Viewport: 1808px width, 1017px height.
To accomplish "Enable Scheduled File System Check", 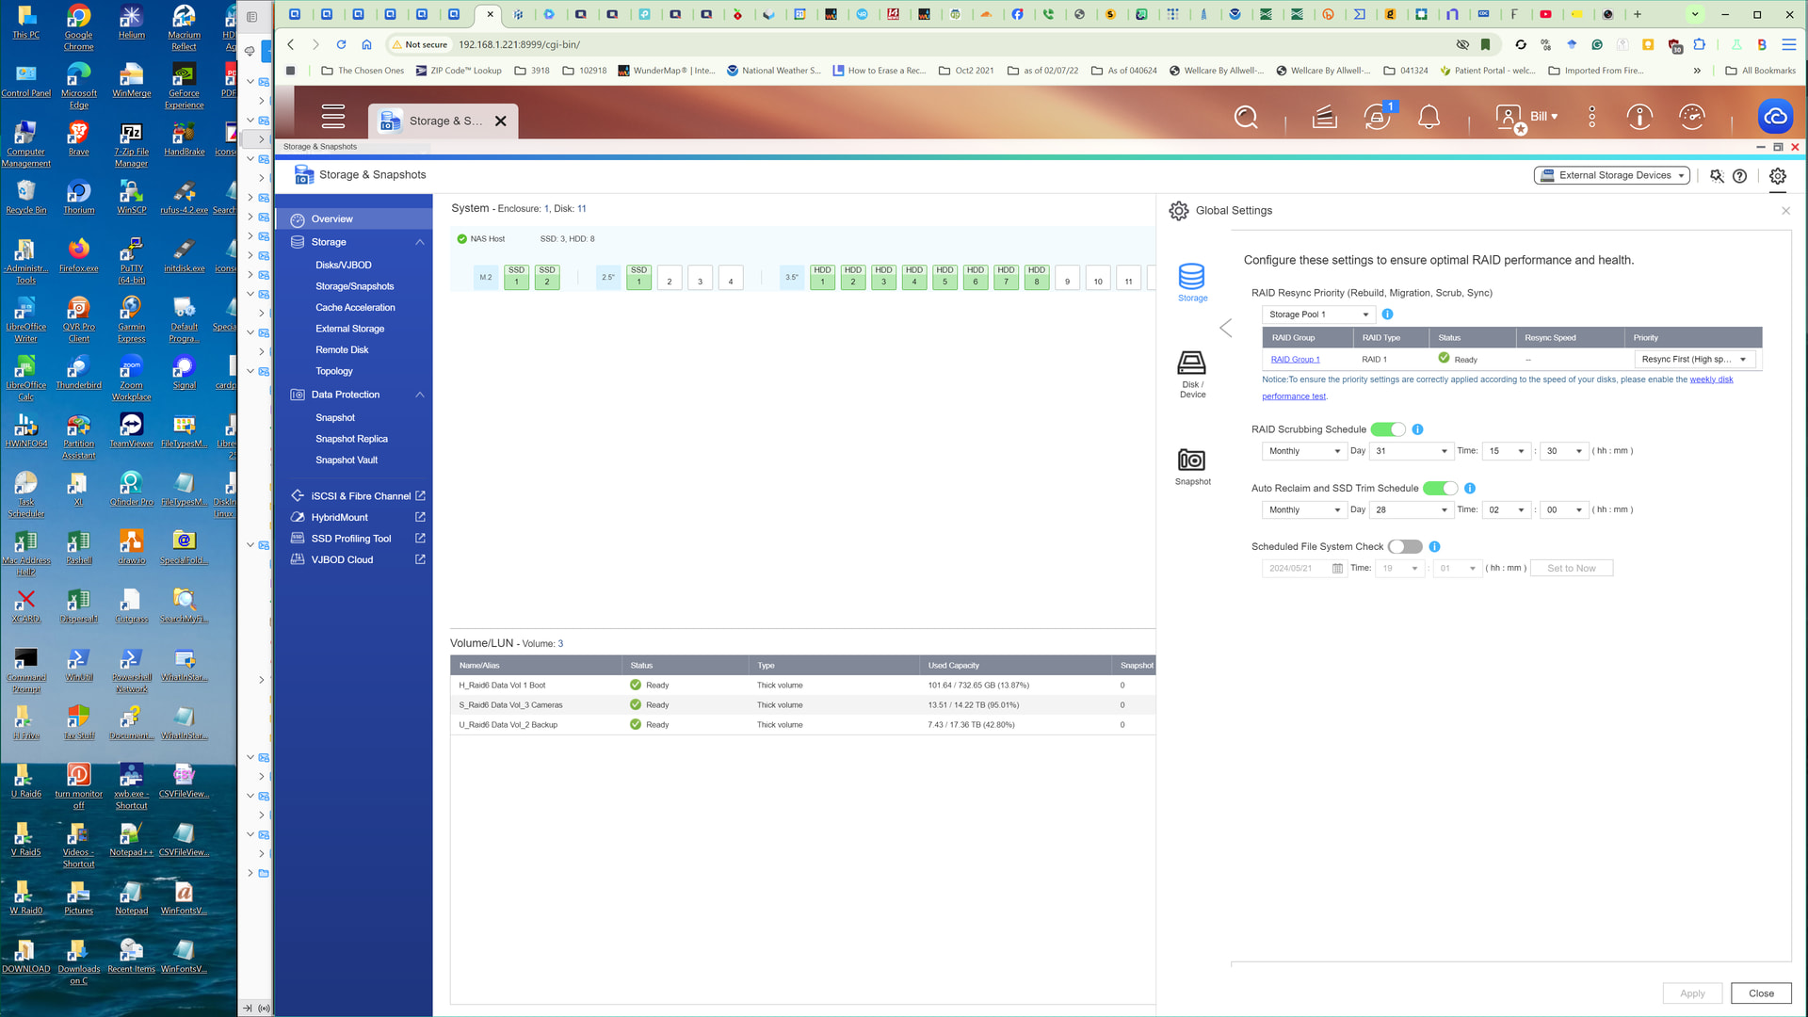I will 1405,547.
